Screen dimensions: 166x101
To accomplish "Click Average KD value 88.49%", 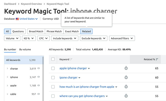I will pyautogui.click(x=127, y=49).
